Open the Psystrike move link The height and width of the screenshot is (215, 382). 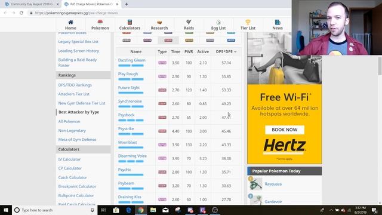(x=126, y=128)
